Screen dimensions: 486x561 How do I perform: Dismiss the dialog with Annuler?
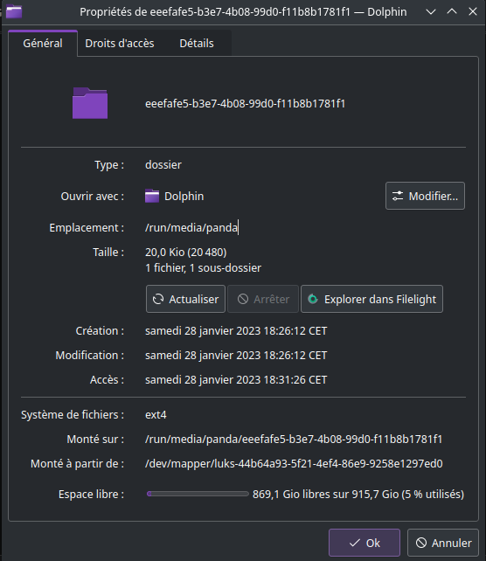click(443, 543)
